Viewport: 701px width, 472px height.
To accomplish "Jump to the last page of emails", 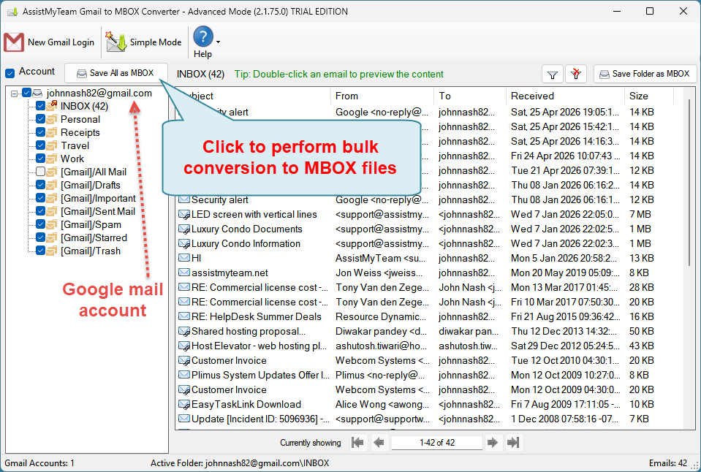I will (x=513, y=442).
